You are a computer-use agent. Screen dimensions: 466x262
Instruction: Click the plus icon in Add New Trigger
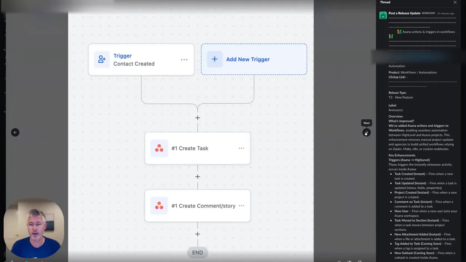coord(215,59)
